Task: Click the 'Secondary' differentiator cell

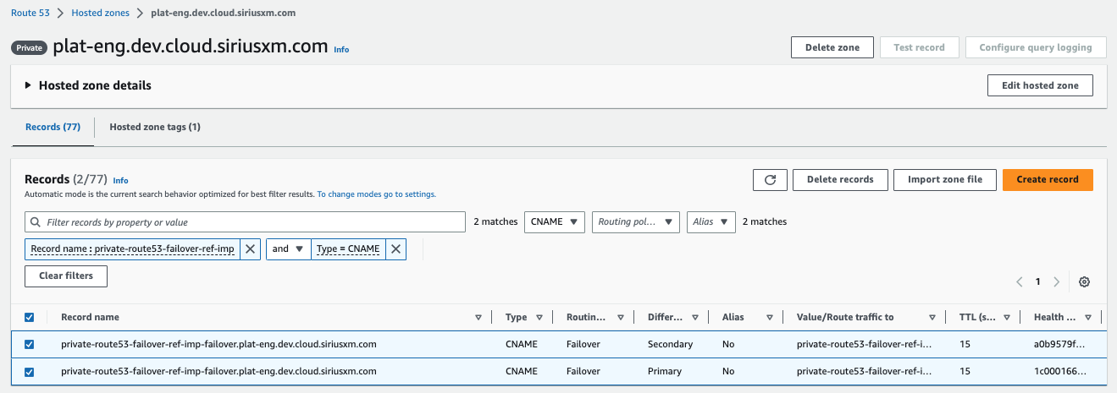Action: pyautogui.click(x=670, y=344)
